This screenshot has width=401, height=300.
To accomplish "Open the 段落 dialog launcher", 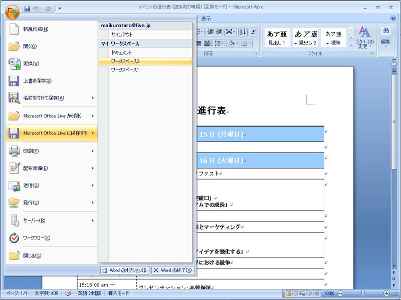I will [256, 53].
